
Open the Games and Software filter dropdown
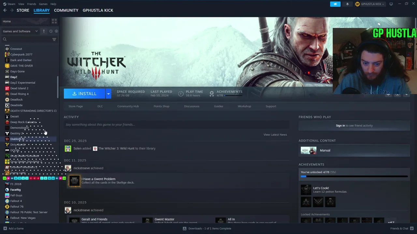(20, 31)
